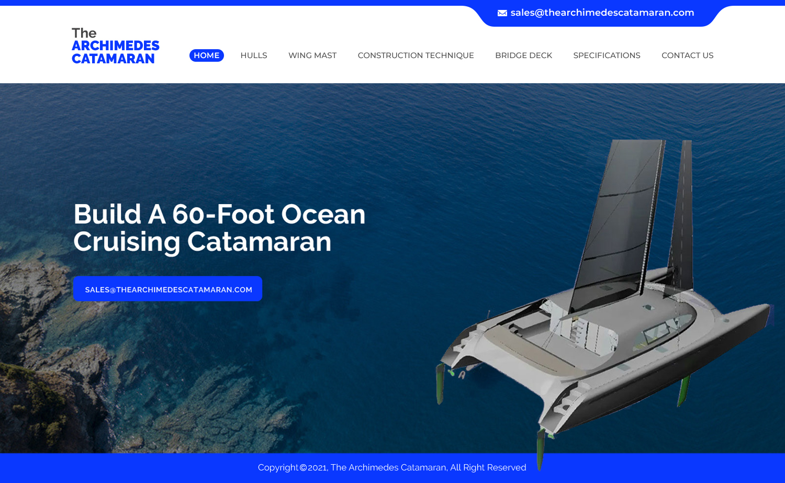Click the copyright symbol in the footer
Viewport: 785px width, 483px height.
(x=303, y=468)
